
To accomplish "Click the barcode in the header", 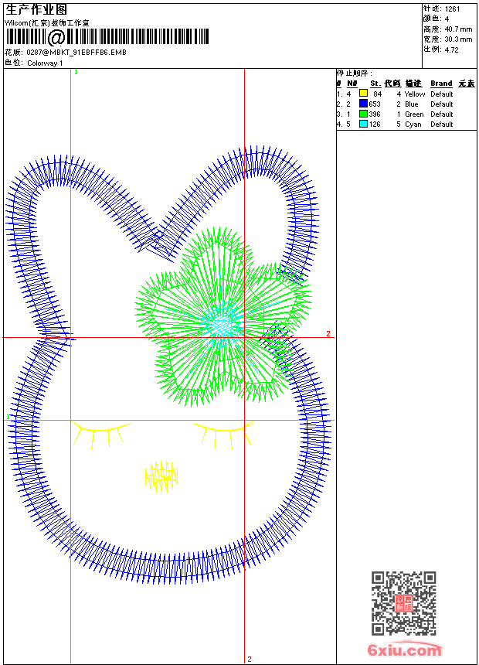I will (107, 36).
